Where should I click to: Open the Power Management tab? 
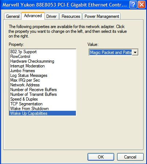(x=102, y=16)
